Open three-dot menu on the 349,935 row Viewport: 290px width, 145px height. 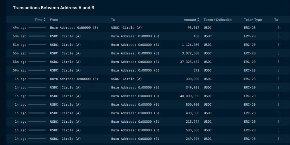tap(279, 87)
